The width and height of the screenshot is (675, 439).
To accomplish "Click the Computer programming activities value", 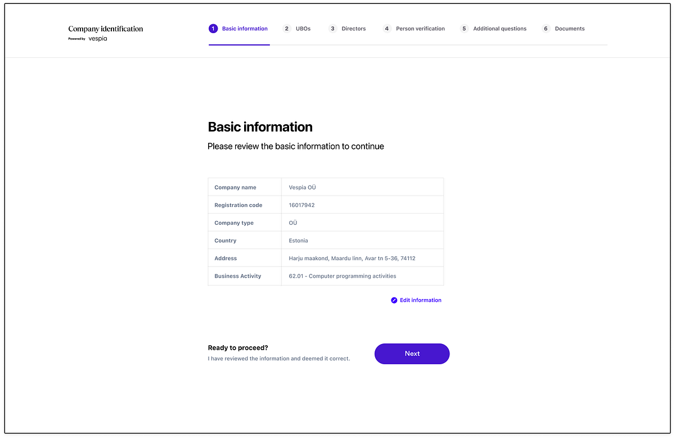I will [343, 276].
